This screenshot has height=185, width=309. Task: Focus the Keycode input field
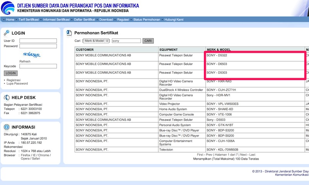pyautogui.click(x=38, y=66)
